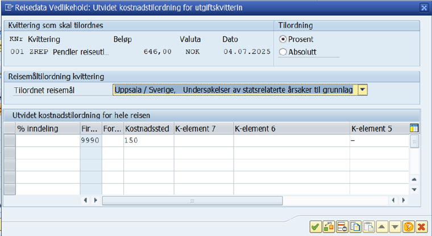The image size is (432, 236).
Task: Click the previous receipt up-arrow button
Action: 381,227
